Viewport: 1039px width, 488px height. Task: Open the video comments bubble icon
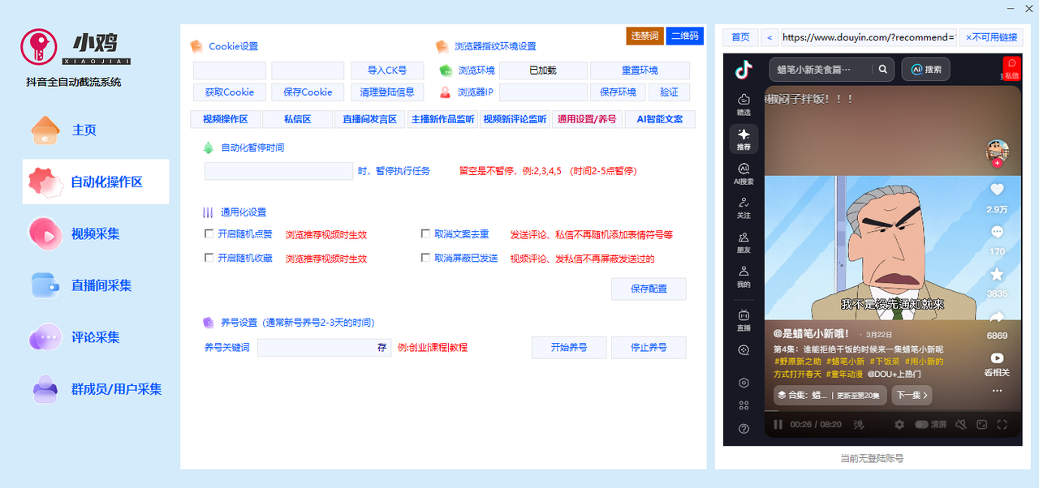(997, 232)
